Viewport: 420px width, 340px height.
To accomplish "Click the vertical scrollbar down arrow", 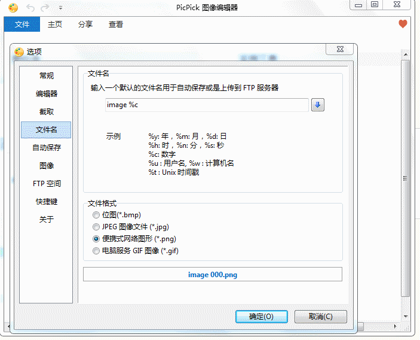I will tap(406, 317).
